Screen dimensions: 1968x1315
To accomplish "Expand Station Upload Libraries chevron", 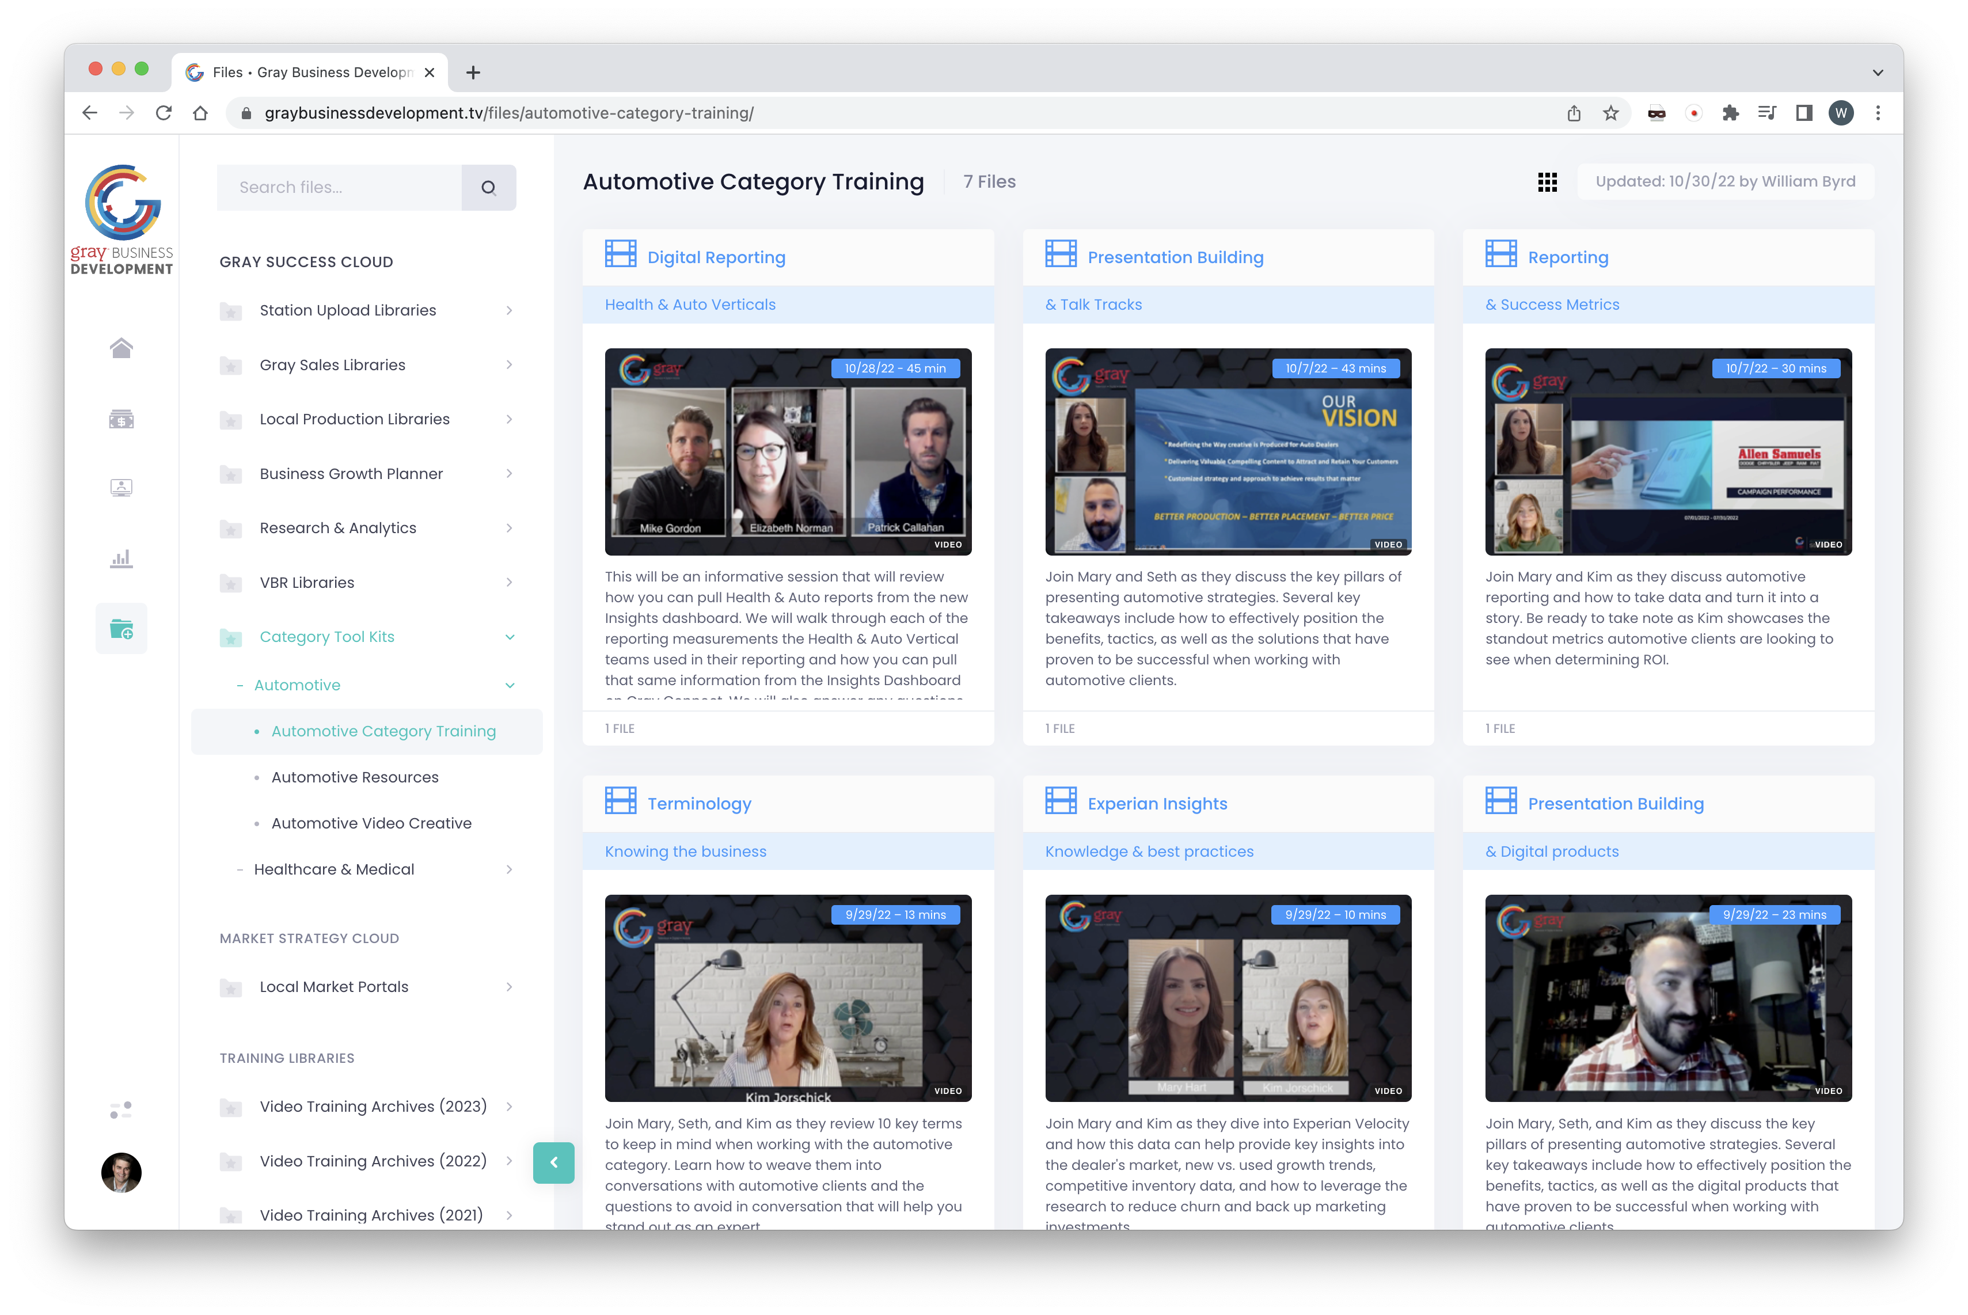I will point(509,310).
